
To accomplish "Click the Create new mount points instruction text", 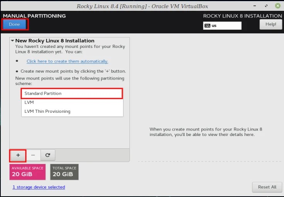I will 73,71.
